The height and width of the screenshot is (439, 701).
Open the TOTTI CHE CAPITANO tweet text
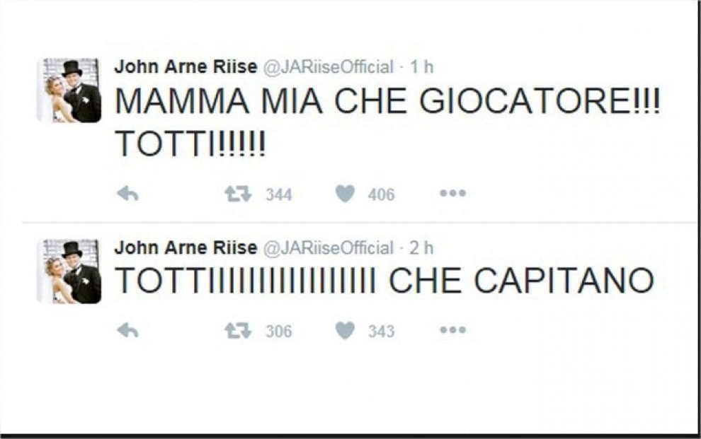(x=384, y=281)
